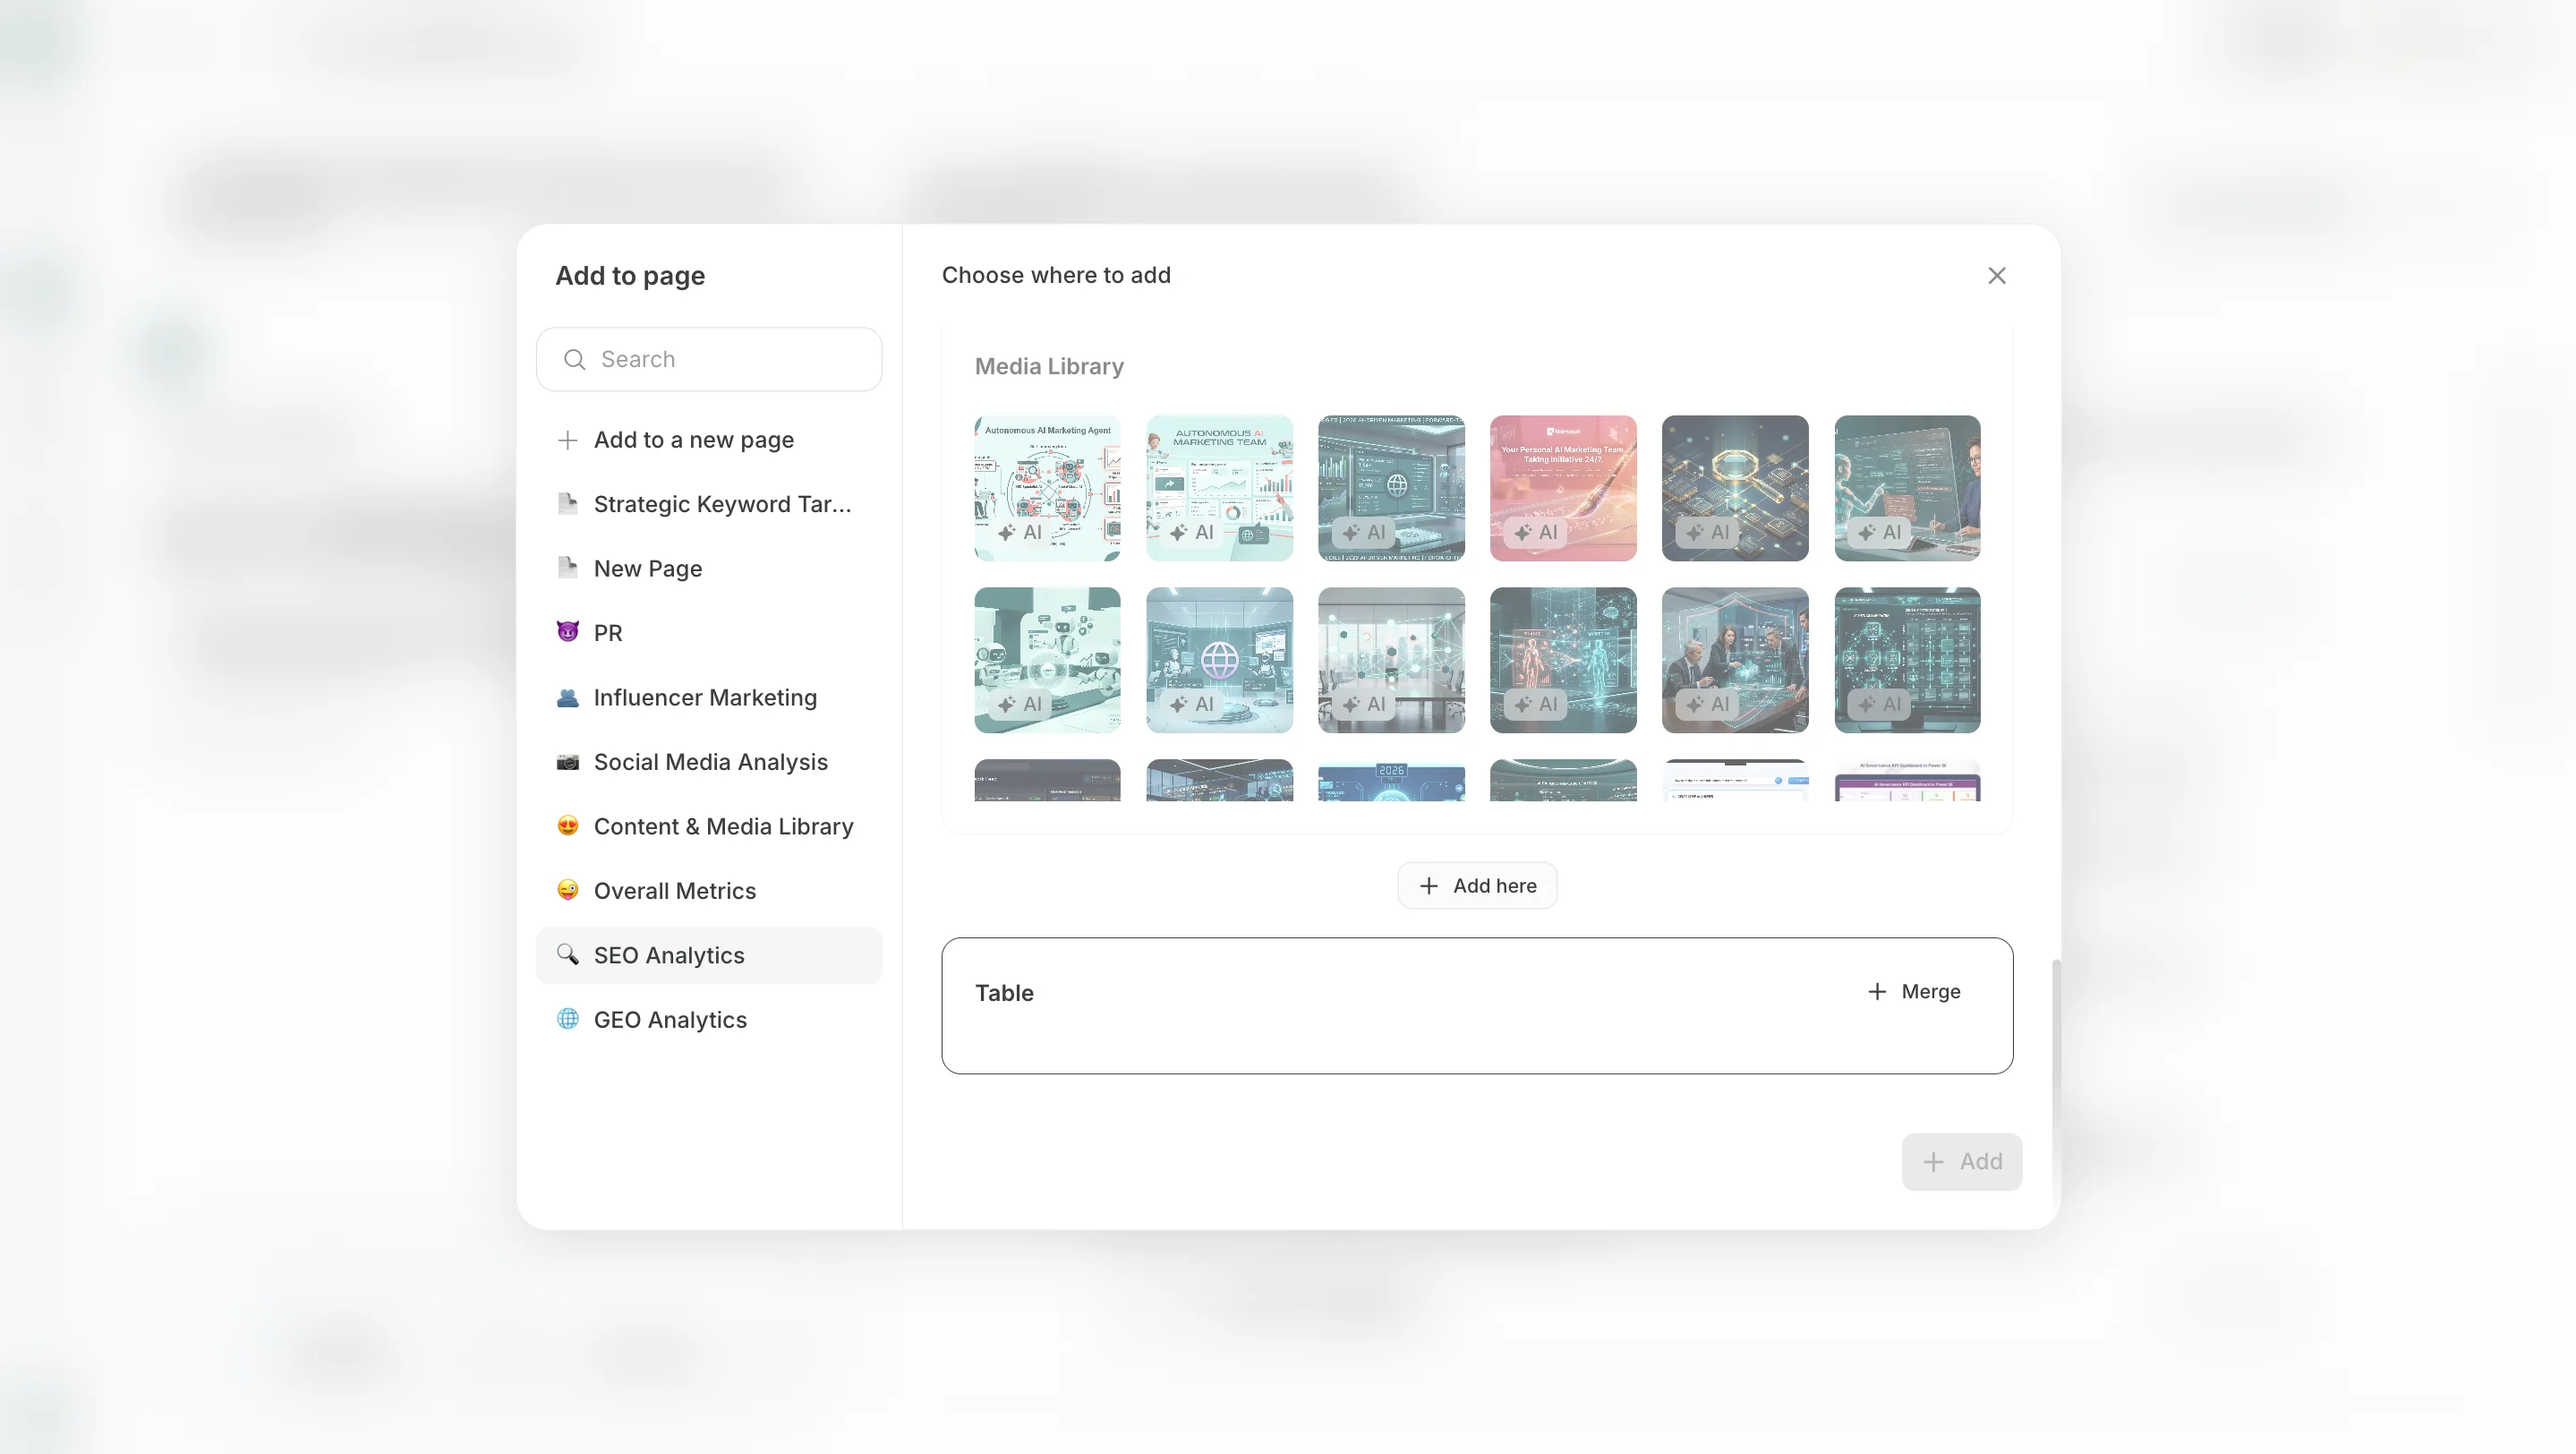
Task: Click the globe icon for GEO Analytics
Action: (x=567, y=1019)
